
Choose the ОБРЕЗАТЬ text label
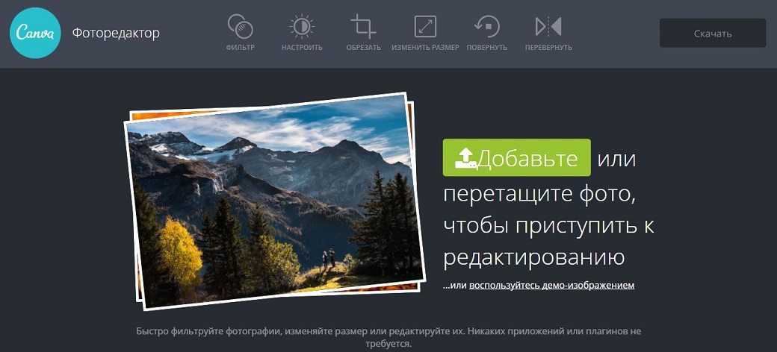363,48
